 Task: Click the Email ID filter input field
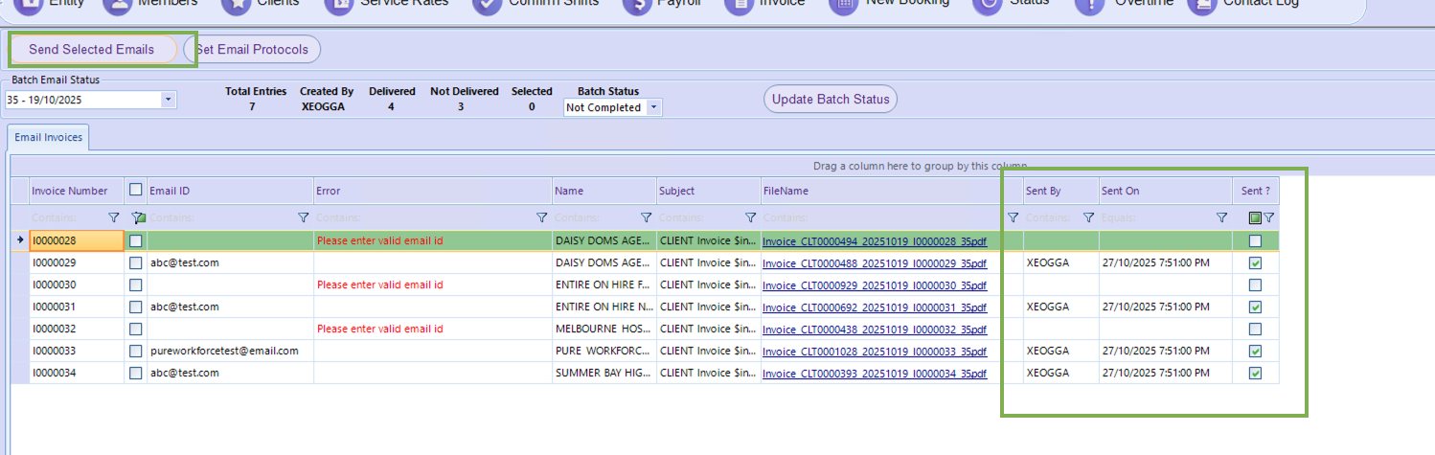[x=220, y=217]
